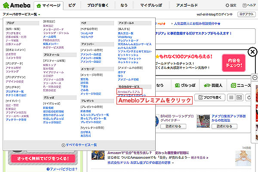Close the campaign banner with X
Image resolution: width=258 pixels, height=172 pixels.
click(252, 52)
